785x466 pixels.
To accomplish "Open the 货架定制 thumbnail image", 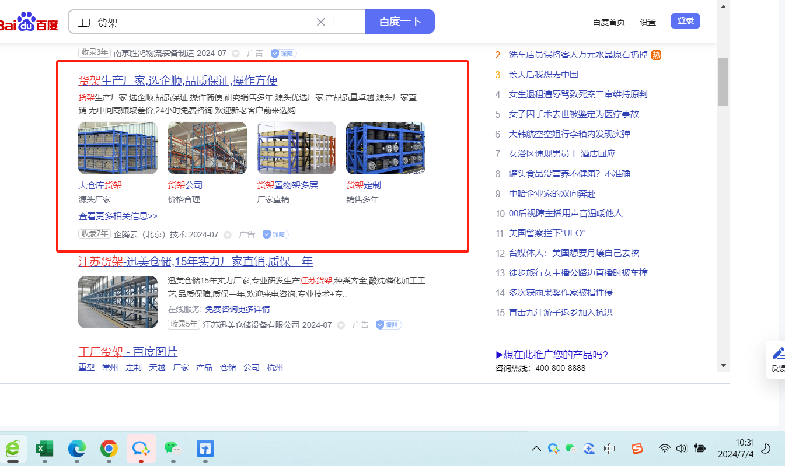I will [386, 148].
